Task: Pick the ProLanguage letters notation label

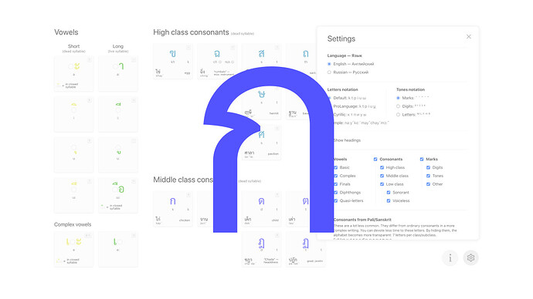Action: [355, 106]
